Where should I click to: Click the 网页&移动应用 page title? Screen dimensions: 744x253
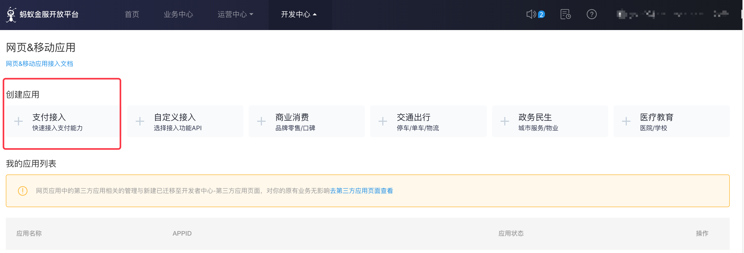pos(41,47)
